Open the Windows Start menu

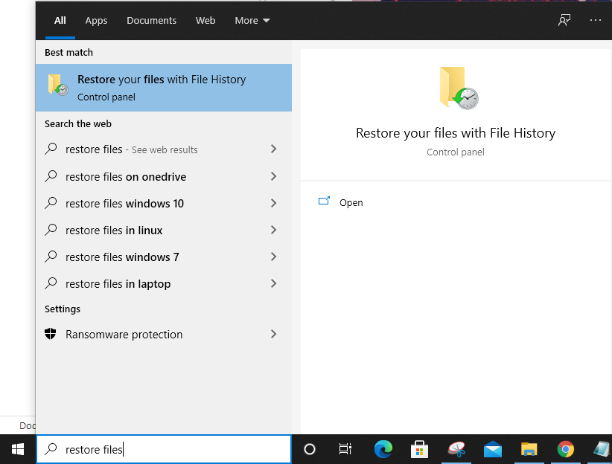point(18,449)
